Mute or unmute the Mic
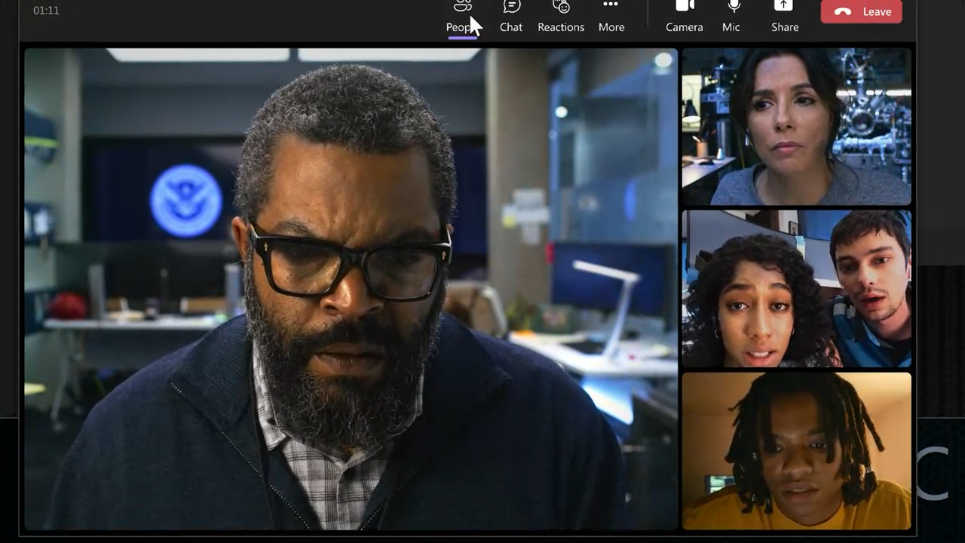The image size is (965, 543). 732,17
